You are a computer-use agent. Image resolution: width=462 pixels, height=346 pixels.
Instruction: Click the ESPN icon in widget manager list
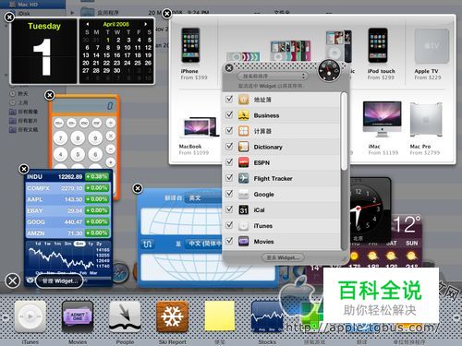tap(244, 162)
